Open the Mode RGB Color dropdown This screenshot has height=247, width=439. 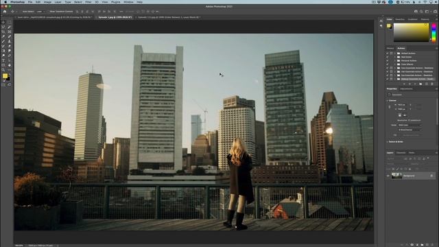point(410,125)
